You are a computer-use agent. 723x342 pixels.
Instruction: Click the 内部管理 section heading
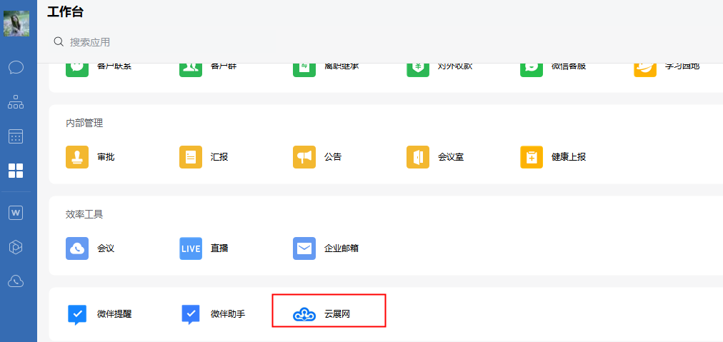pos(84,123)
